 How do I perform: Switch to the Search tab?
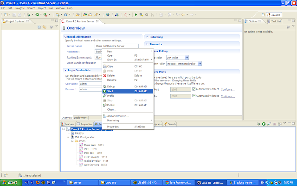[x=170, y=124]
